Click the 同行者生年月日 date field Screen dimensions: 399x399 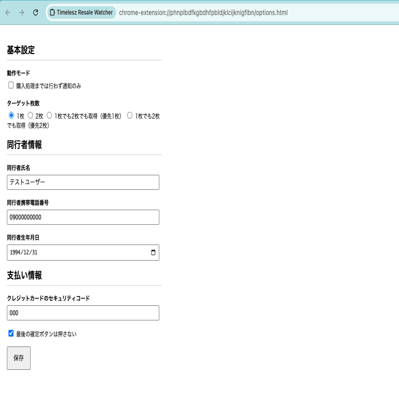83,252
